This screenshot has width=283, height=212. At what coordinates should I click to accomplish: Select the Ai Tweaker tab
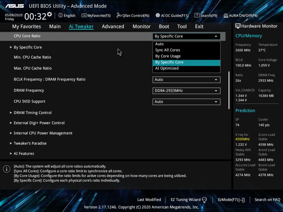pos(81,26)
